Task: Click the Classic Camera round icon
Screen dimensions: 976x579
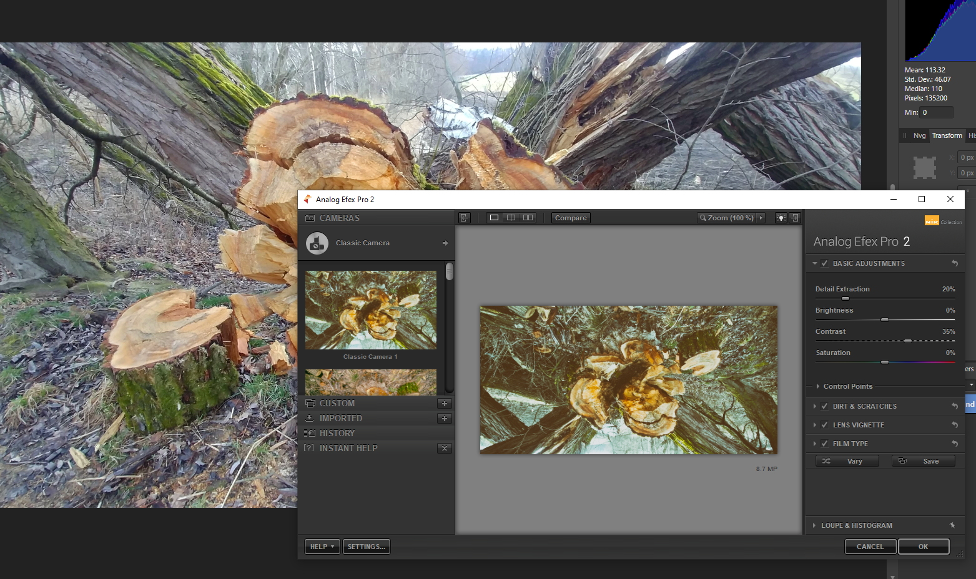Action: coord(317,243)
